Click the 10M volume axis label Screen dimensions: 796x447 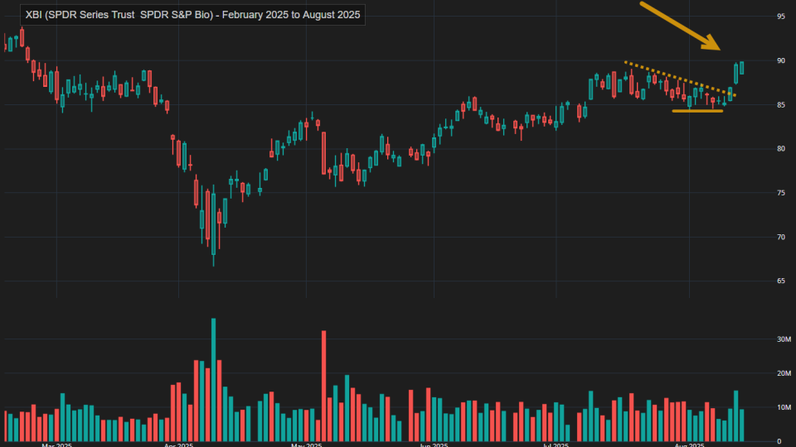coord(784,407)
